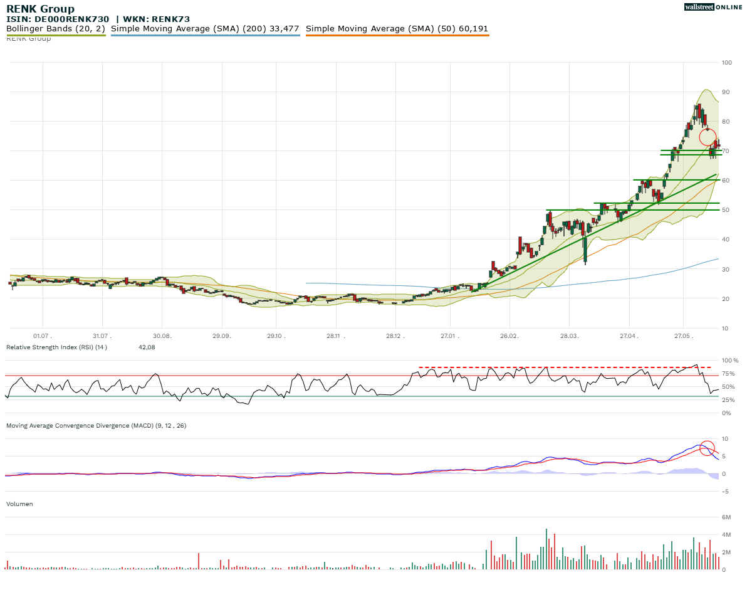Click the RENK Group chart title
This screenshot has height=612, width=747.
pyautogui.click(x=41, y=9)
